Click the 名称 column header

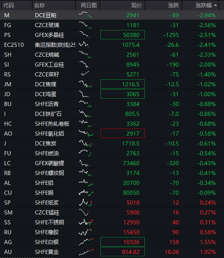pos(39,5)
